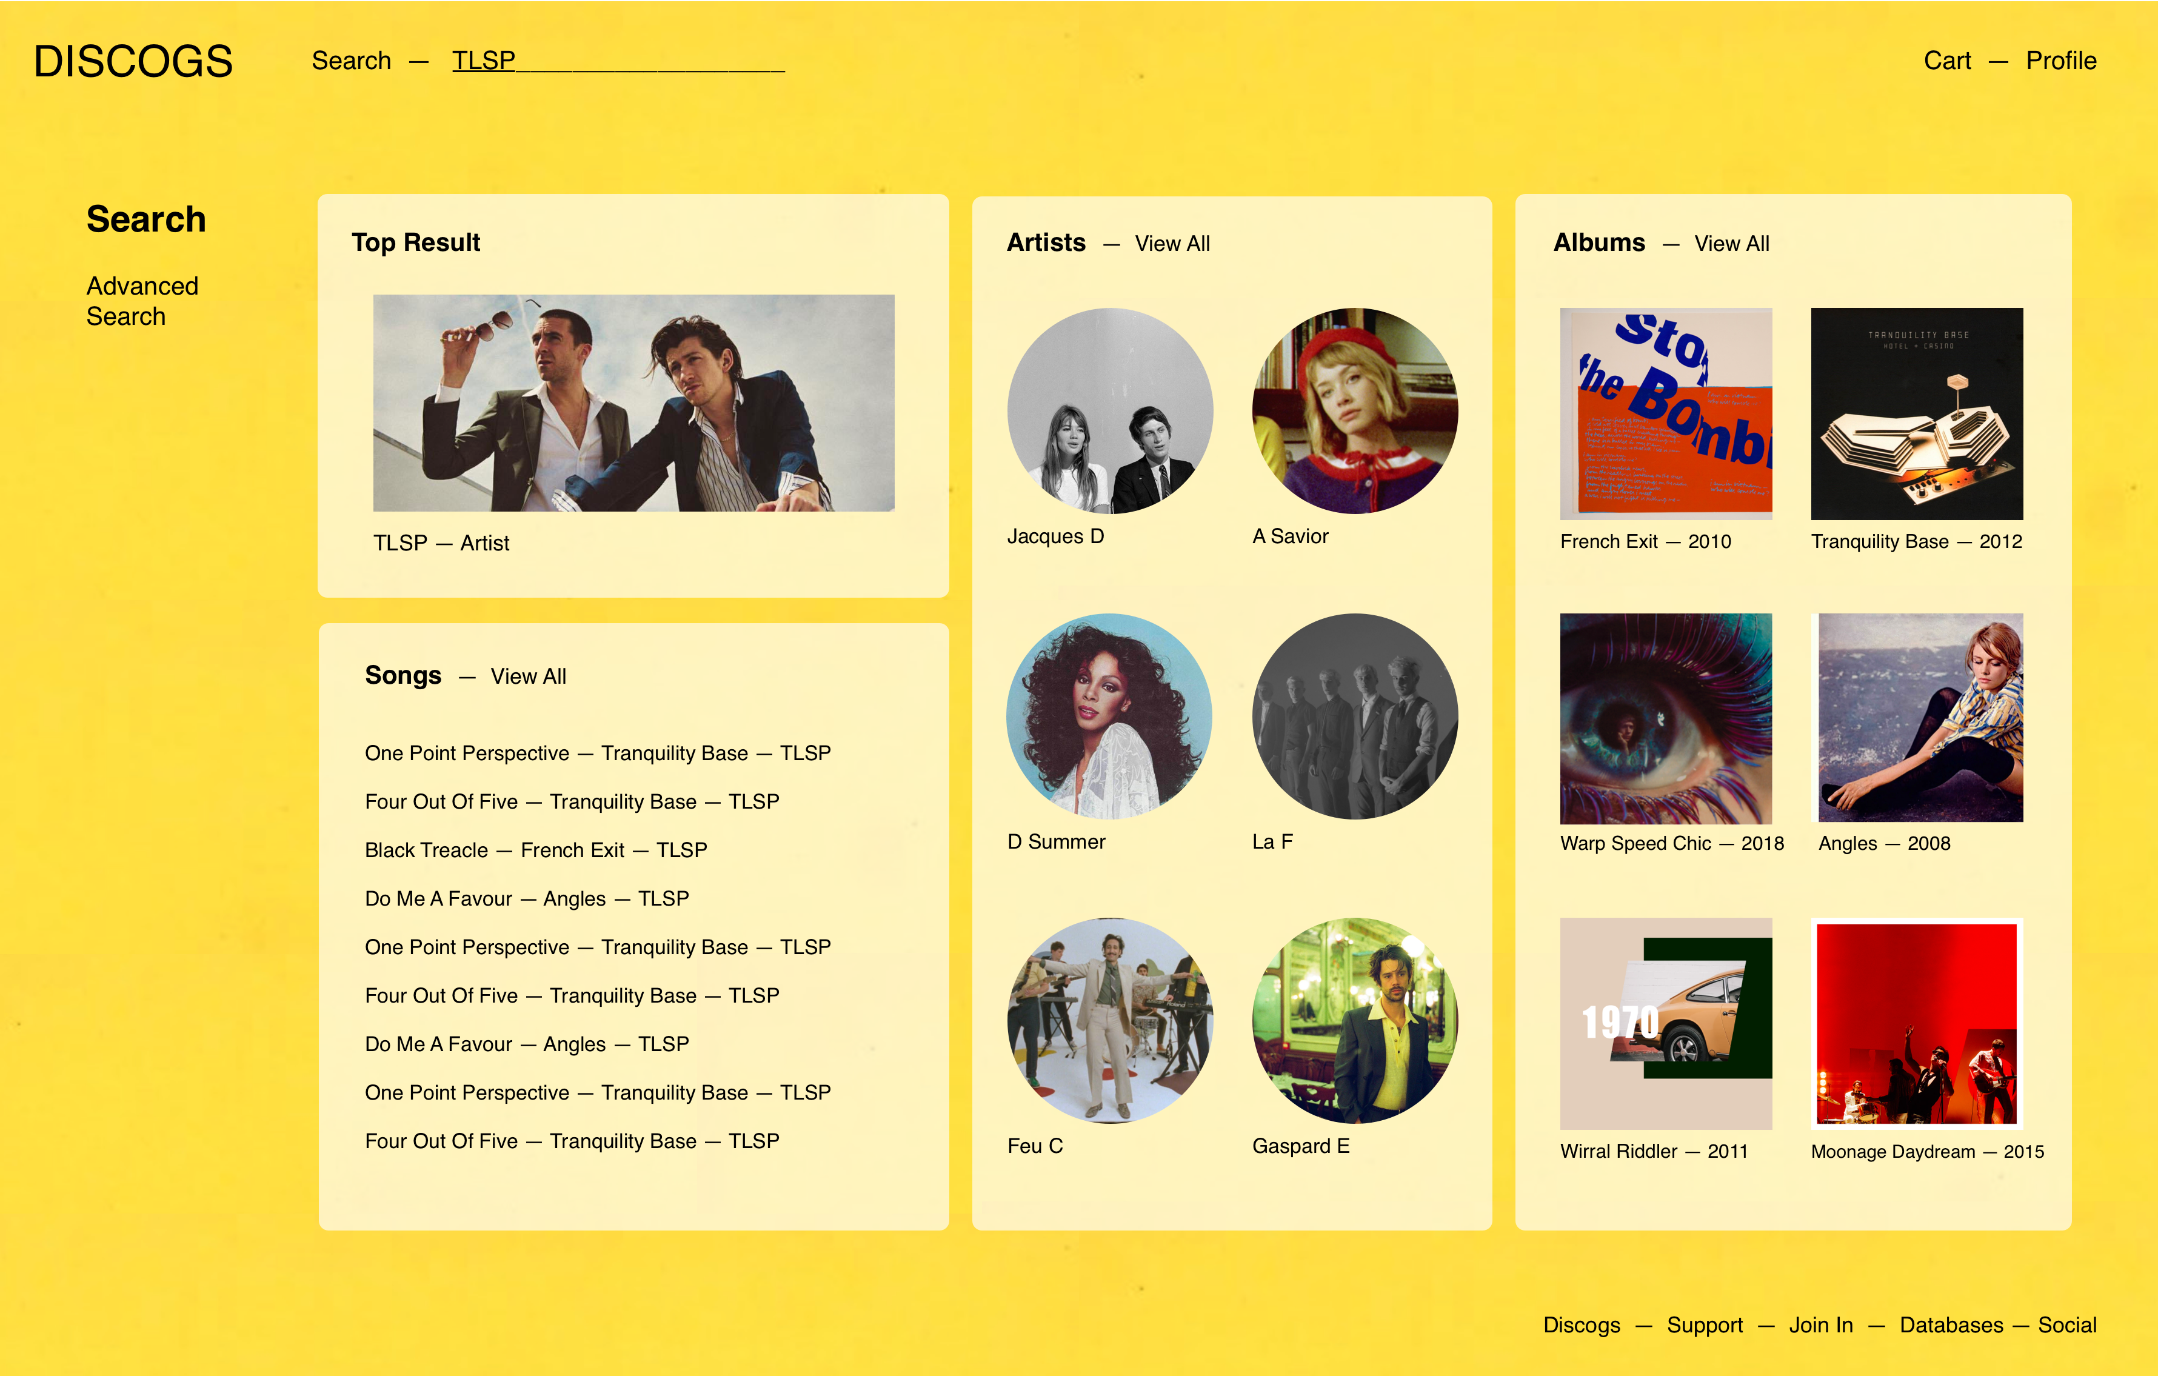Click 'Warp Speed Chic — 2018' title
Image resolution: width=2158 pixels, height=1376 pixels.
click(x=1671, y=844)
